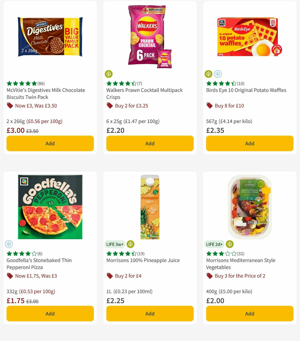Click the offer tag icon beside 'Now £3, Was £3.50'
The image size is (300, 341).
pyautogui.click(x=10, y=106)
